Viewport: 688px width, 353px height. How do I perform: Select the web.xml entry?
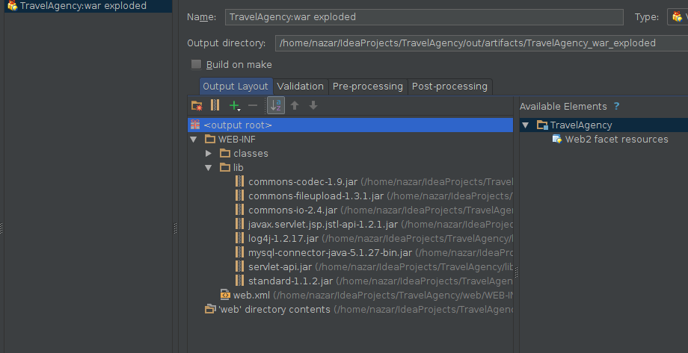[251, 296]
